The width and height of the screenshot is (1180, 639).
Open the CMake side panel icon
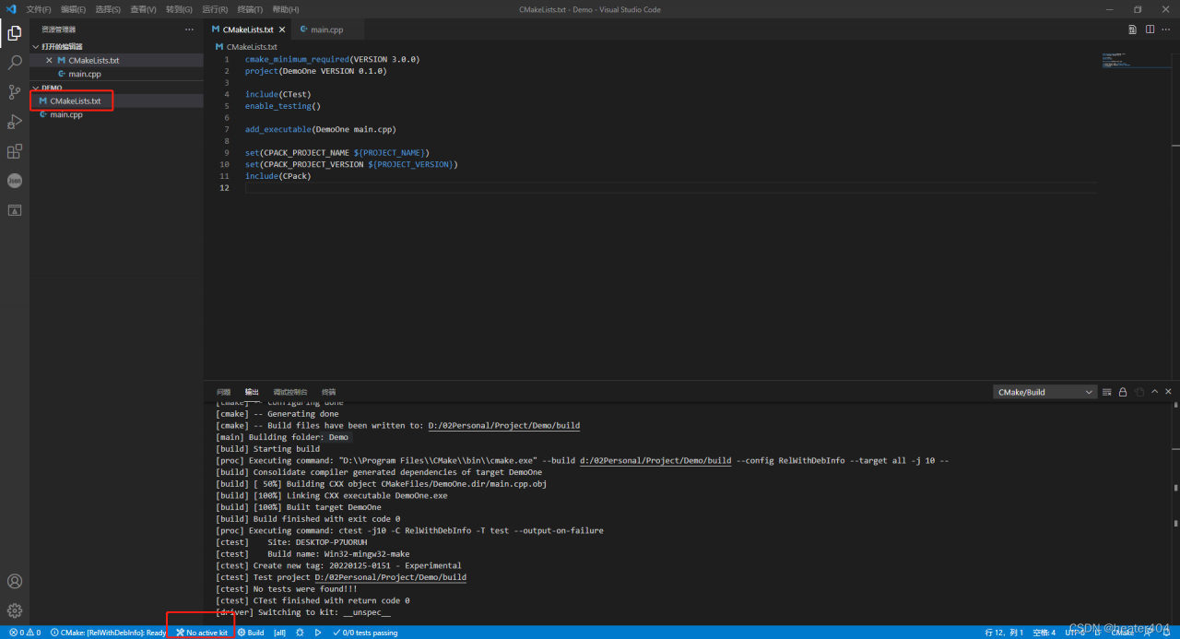point(15,210)
